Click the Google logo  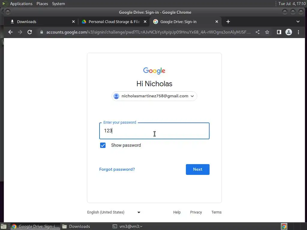[154, 71]
